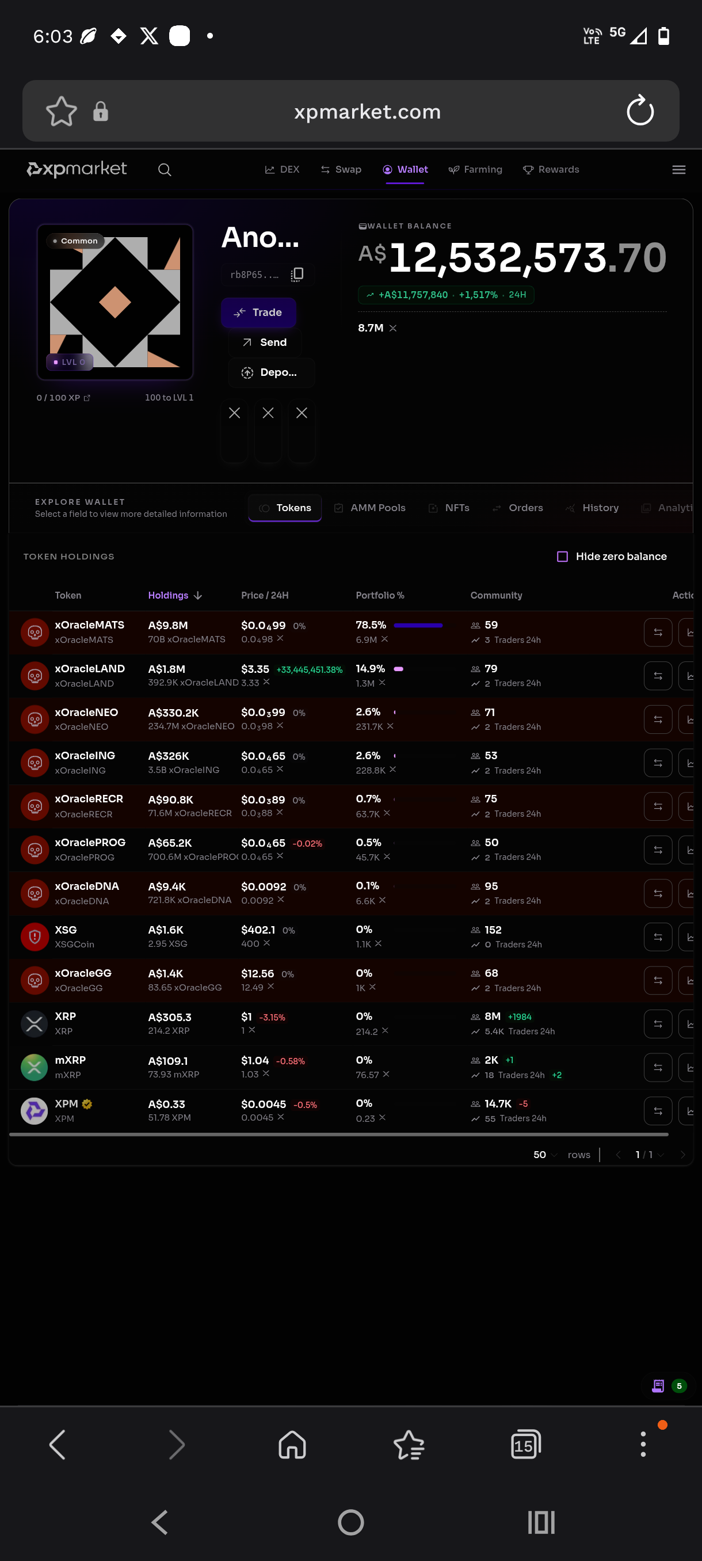Click swap icon in XRP row
This screenshot has height=1561, width=702.
[658, 1024]
